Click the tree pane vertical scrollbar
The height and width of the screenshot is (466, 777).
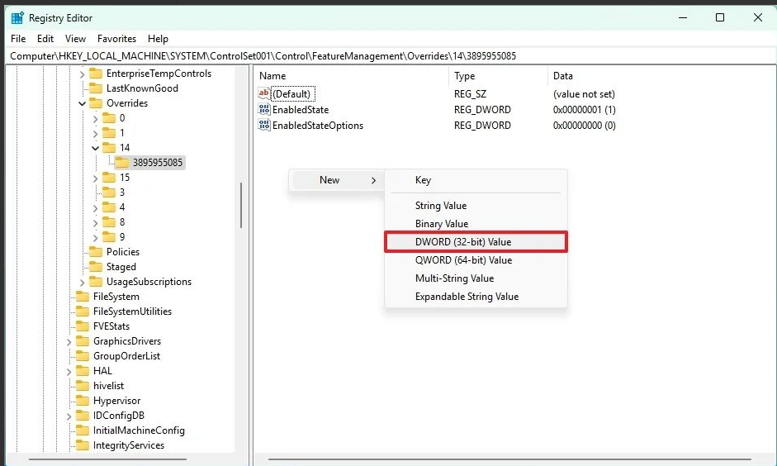tap(241, 205)
